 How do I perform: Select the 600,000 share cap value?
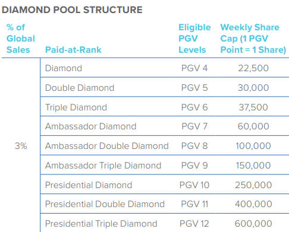pos(253,224)
